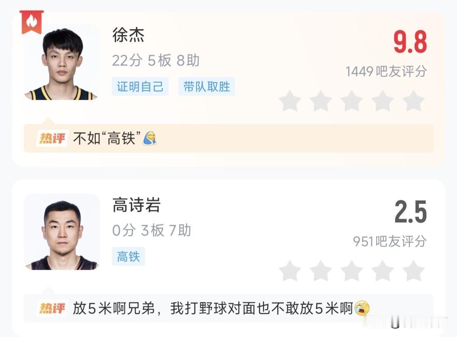Viewport: 457px width, 337px height.
Task: Tap the player name 高诗岩
Action: pyautogui.click(x=136, y=205)
